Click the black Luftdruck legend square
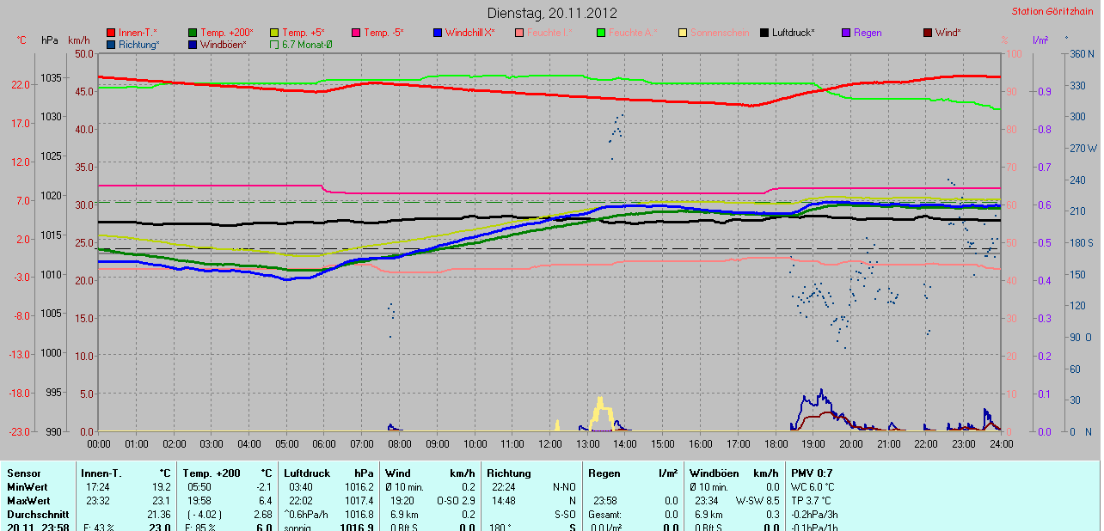Viewport: 1104px width, 531px height. click(x=764, y=33)
